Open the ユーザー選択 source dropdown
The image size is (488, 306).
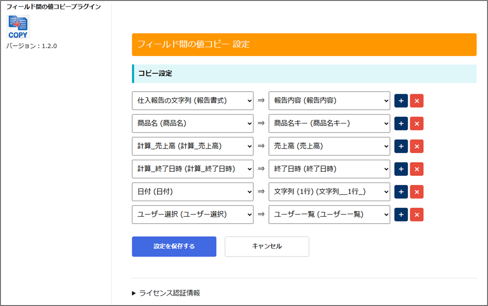(192, 215)
